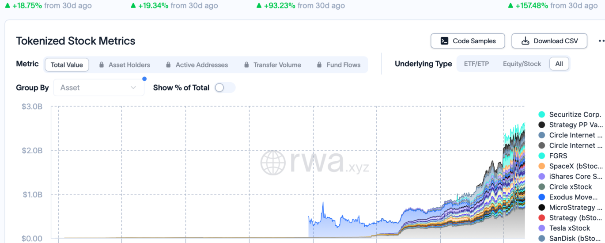This screenshot has width=605, height=243.
Task: Click the Tesla xStock legend color dot
Action: [542, 228]
